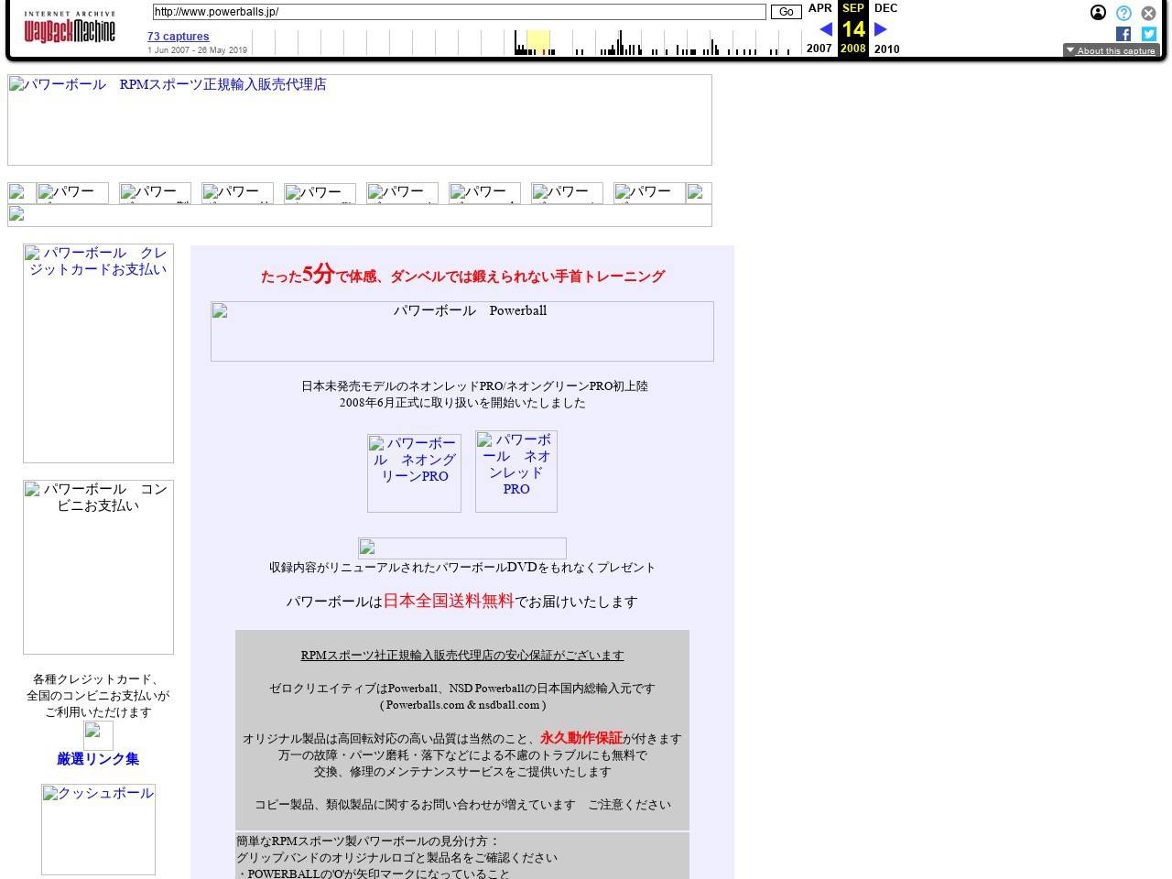
Task: Click the next capture arrow
Action: (x=879, y=28)
